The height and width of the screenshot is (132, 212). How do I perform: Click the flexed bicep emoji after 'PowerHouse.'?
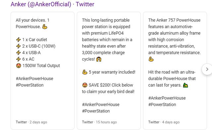pyautogui.click(x=45, y=27)
